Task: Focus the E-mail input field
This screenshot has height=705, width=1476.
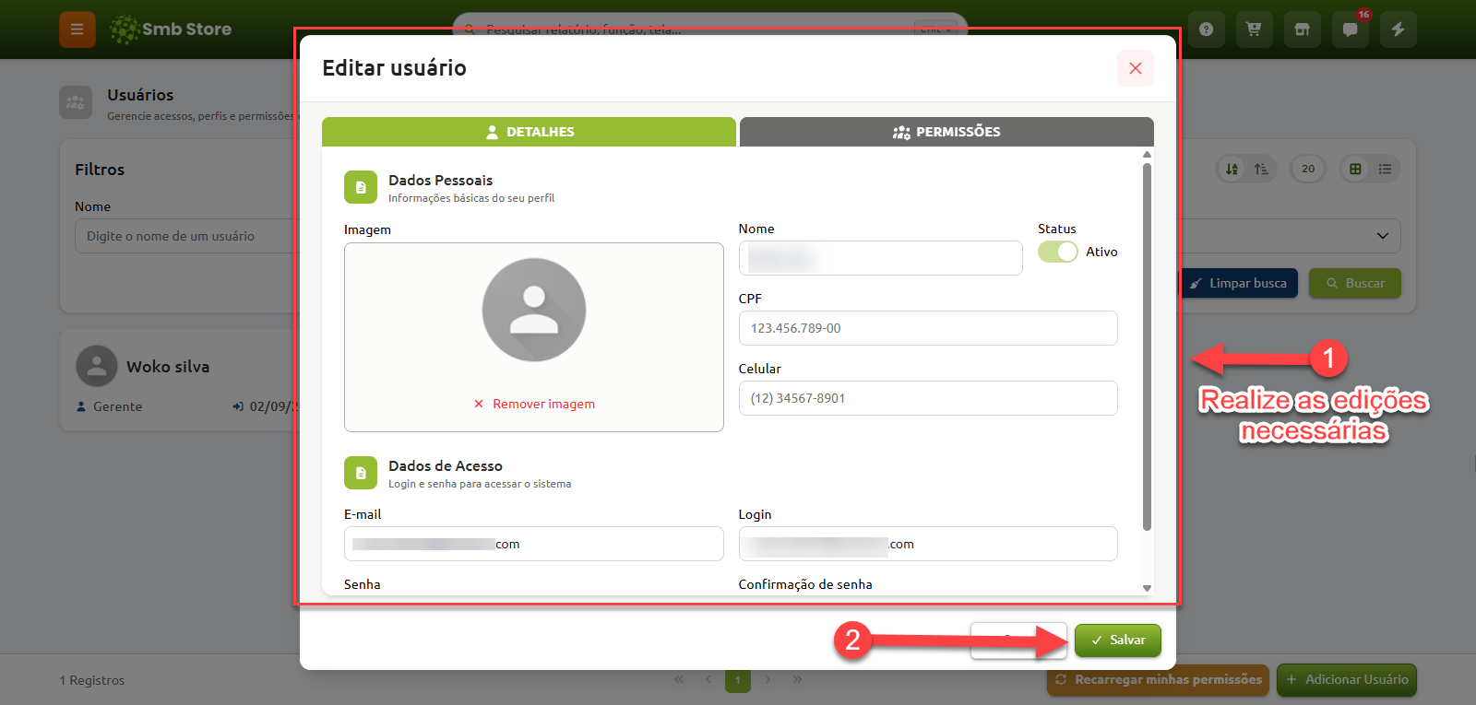Action: [533, 544]
